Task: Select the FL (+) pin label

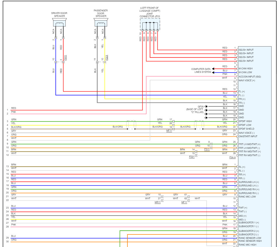Action: point(242,91)
